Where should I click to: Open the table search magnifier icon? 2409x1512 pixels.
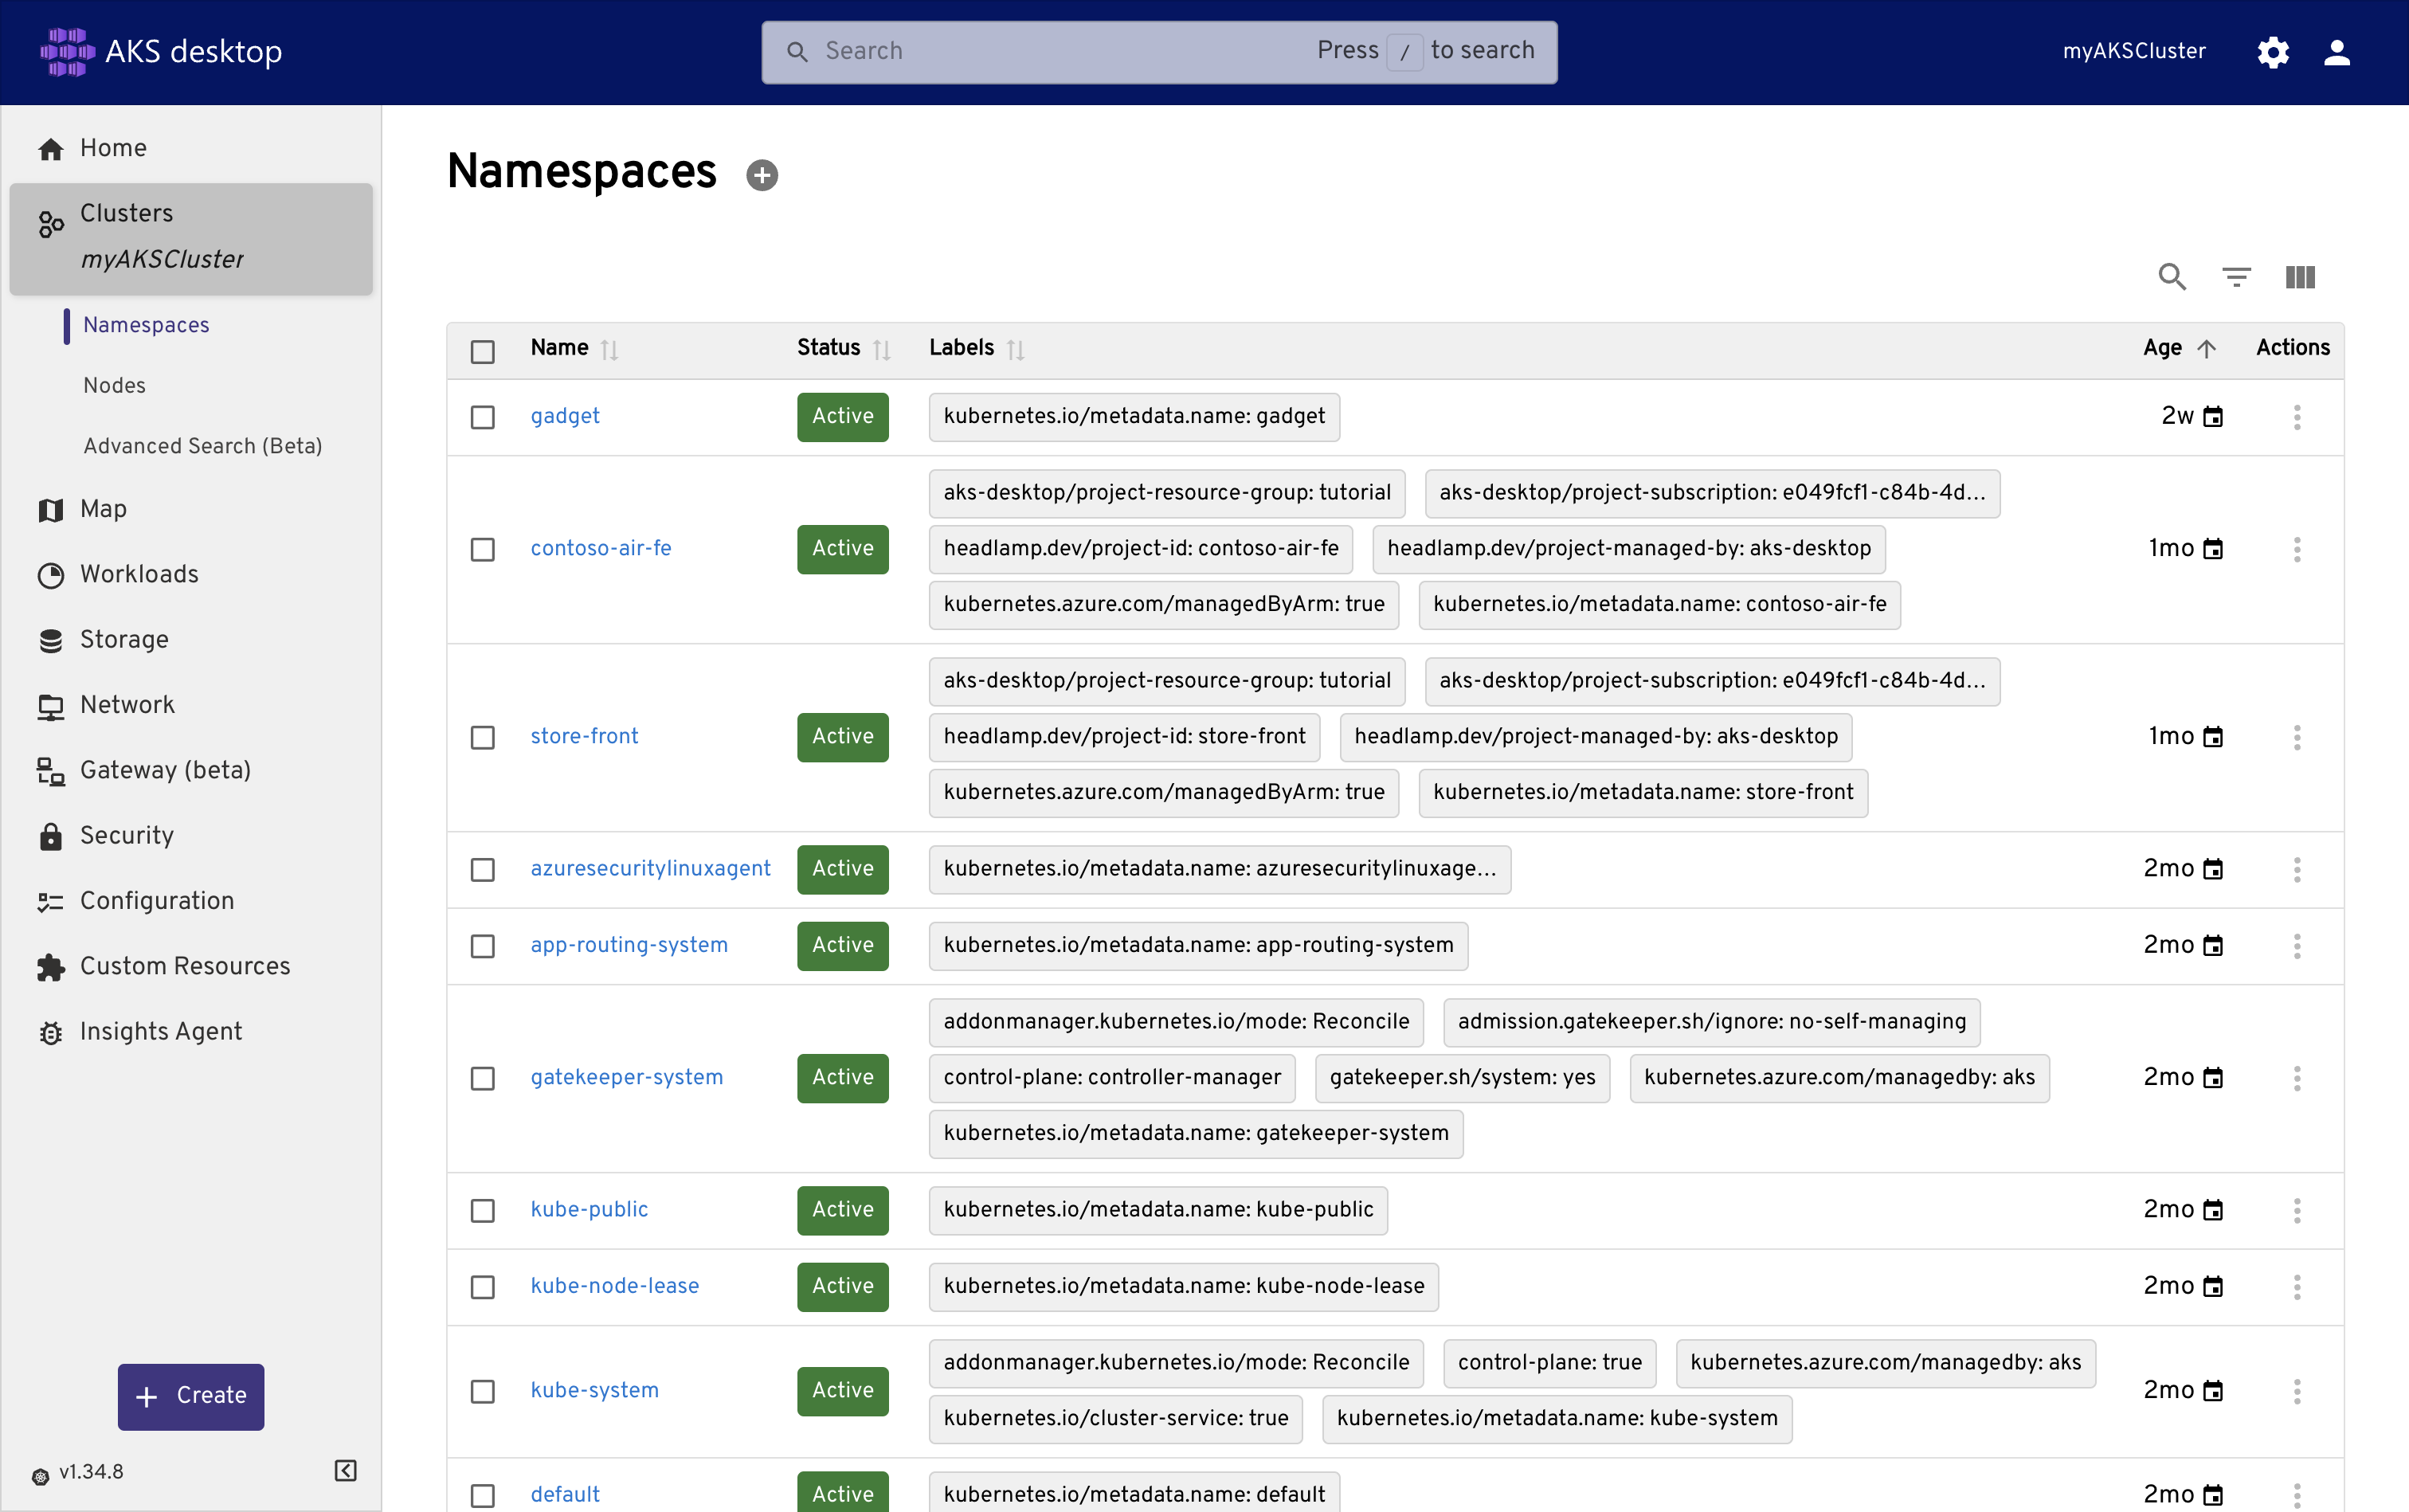tap(2171, 276)
